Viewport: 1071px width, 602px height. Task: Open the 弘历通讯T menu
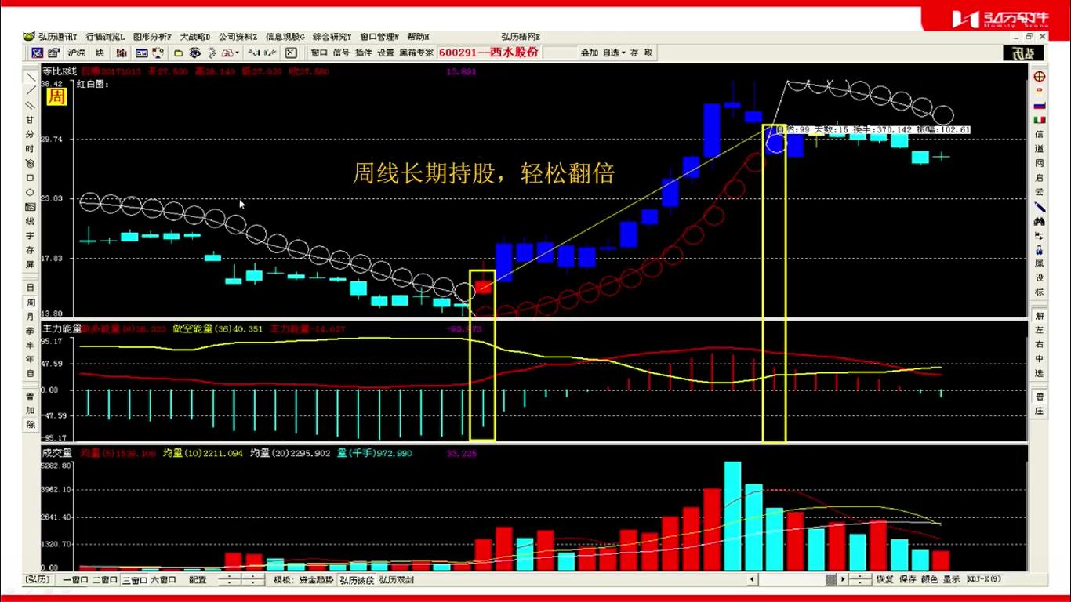pyautogui.click(x=56, y=37)
